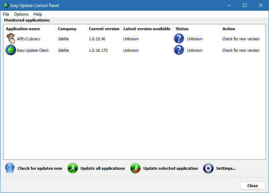The width and height of the screenshot is (269, 193).
Task: Open the Options menu
Action: [21, 14]
